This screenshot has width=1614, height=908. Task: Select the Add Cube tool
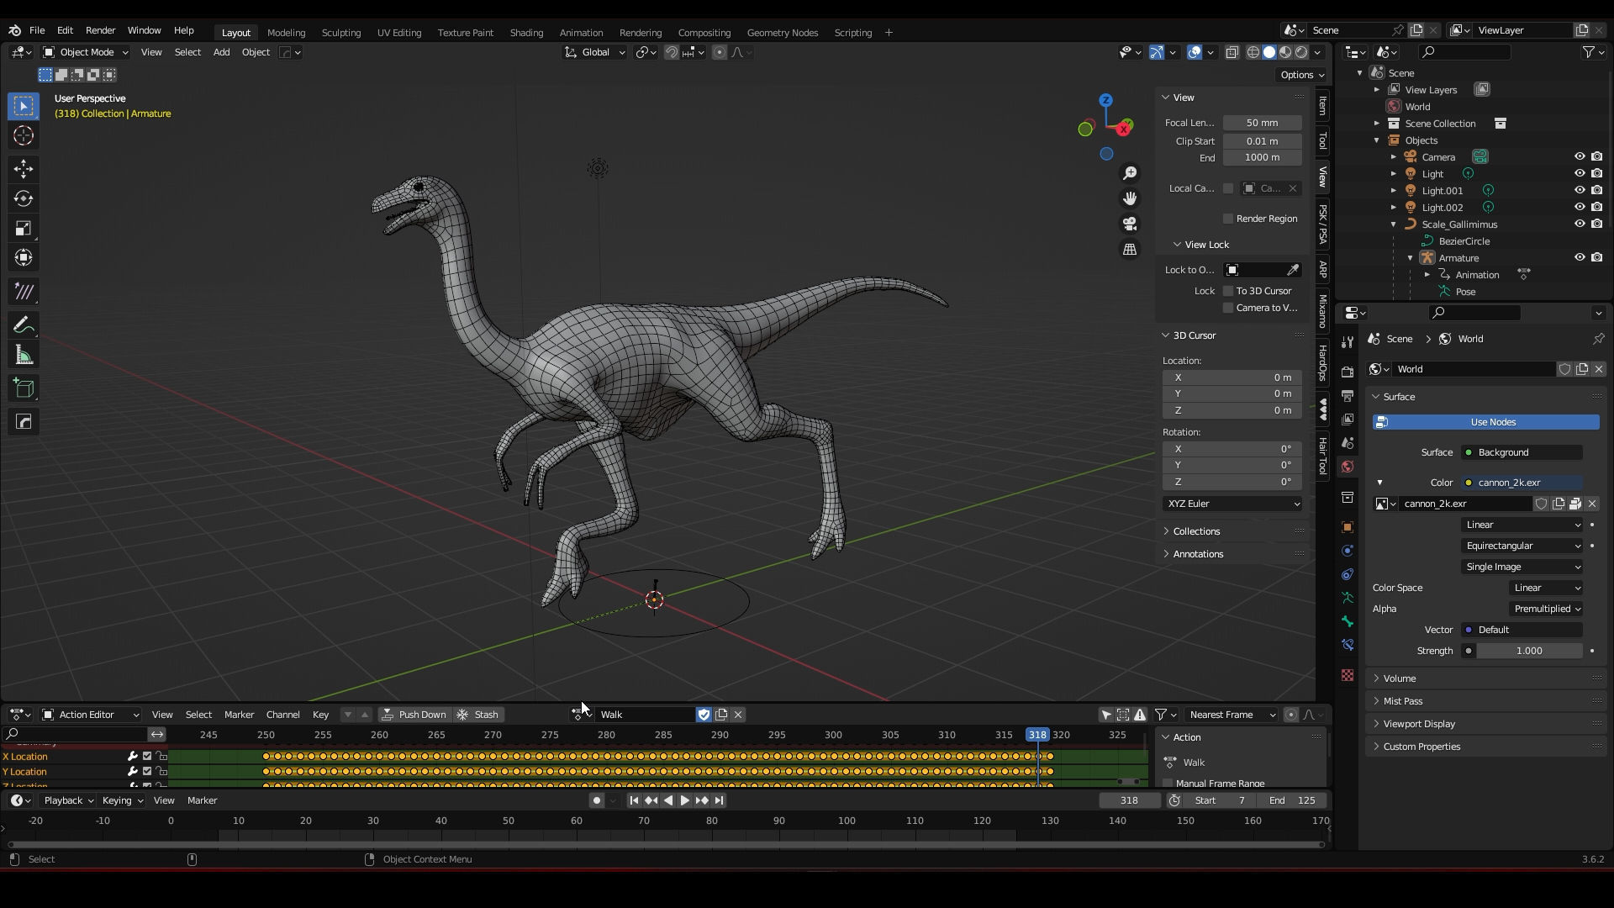point(24,388)
